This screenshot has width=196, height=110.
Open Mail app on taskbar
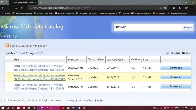[68, 108]
